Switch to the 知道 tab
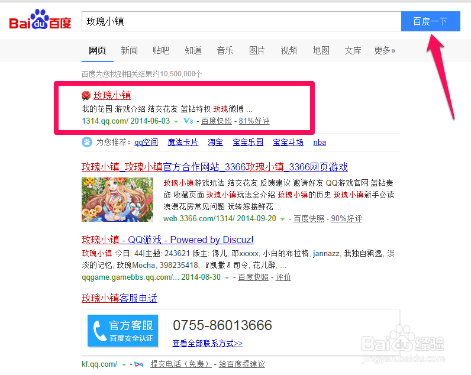Screen dimensions: 471x375 pyautogui.click(x=193, y=50)
